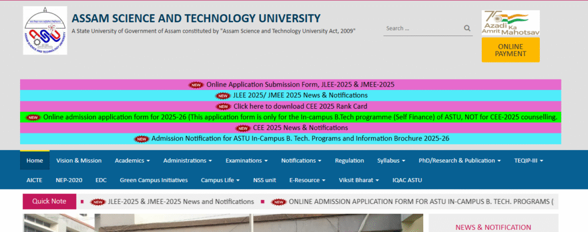Expand the Academics dropdown menu
Screen dimensions: 588x232
tap(133, 160)
